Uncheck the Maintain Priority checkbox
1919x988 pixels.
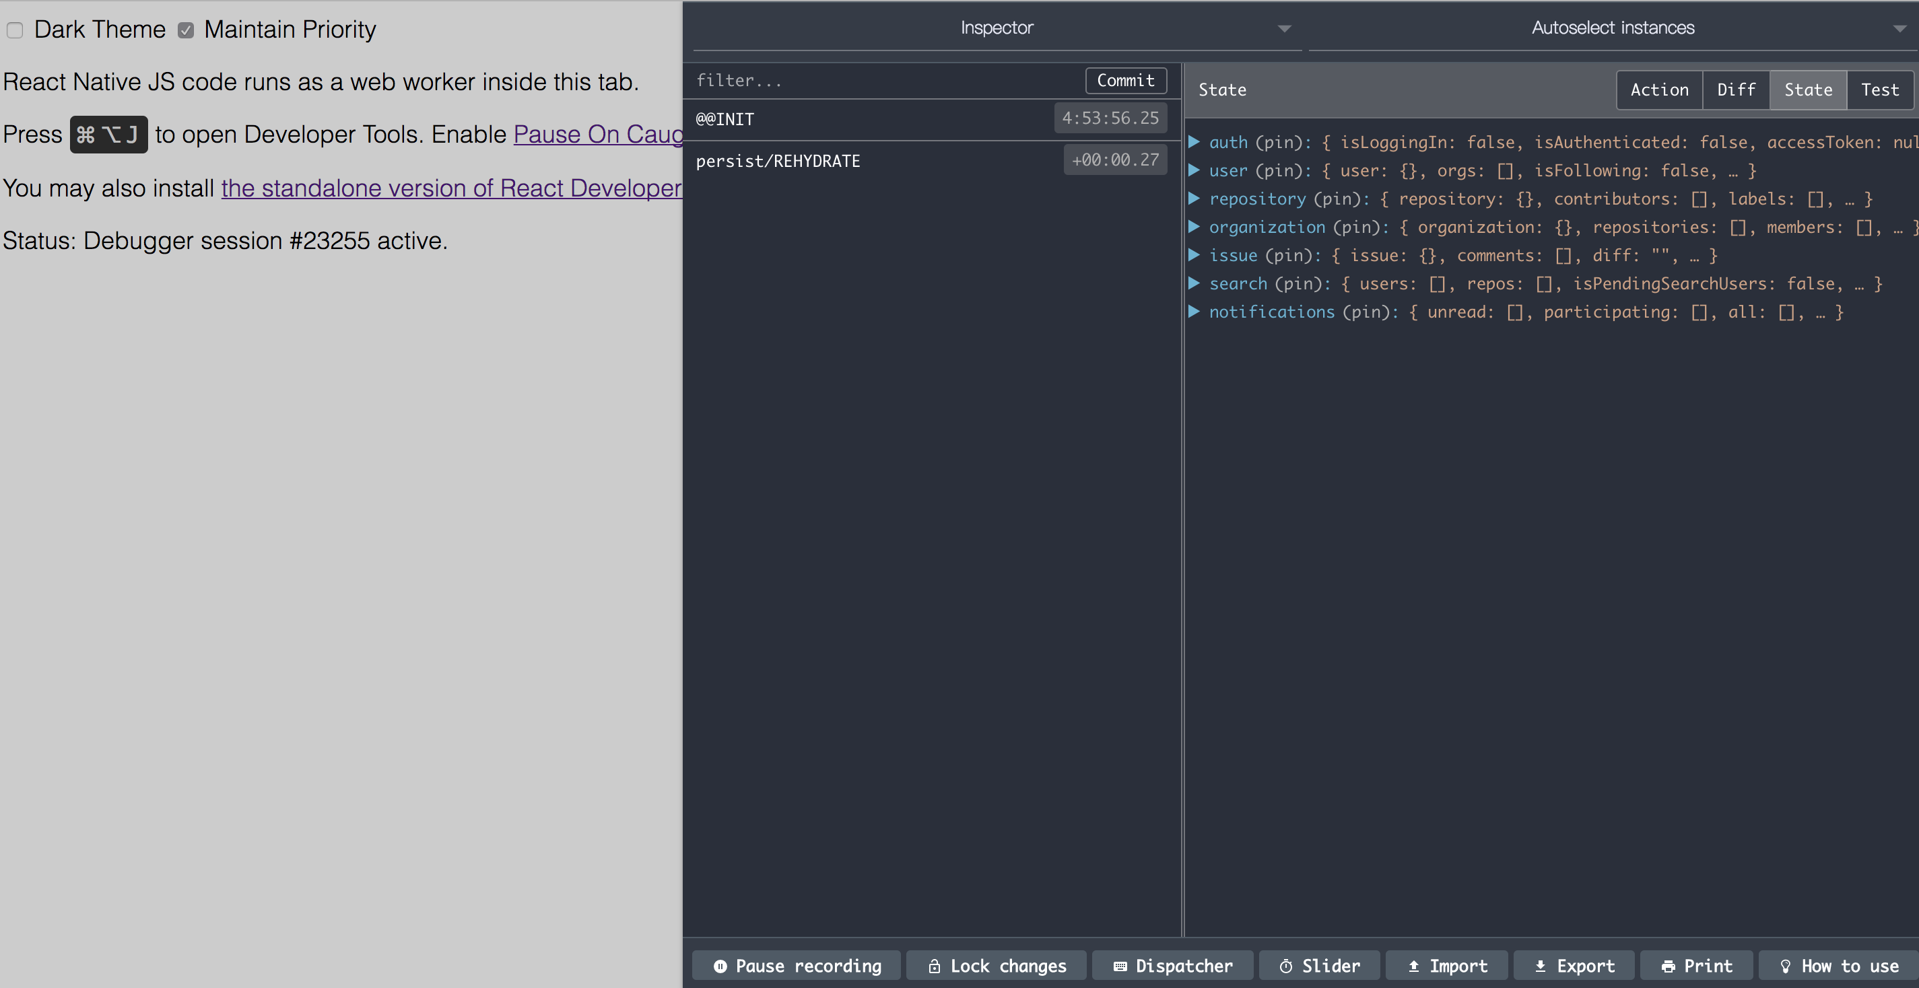[185, 30]
